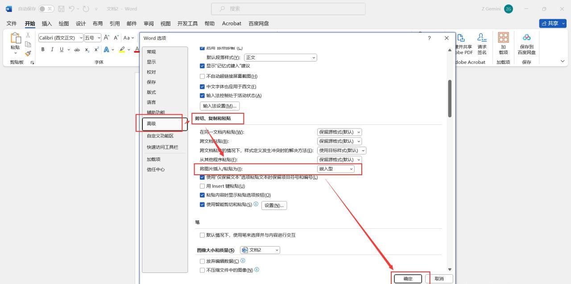Image resolution: width=571 pixels, height=284 pixels.
Task: Increase font size icon
Action: pyautogui.click(x=108, y=38)
